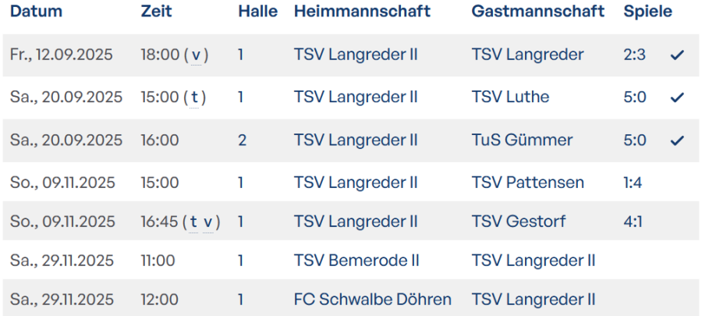
Task: Click the "t" marker beside 16:45
Action: coord(193,222)
